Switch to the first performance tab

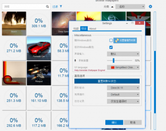(x=76, y=29)
